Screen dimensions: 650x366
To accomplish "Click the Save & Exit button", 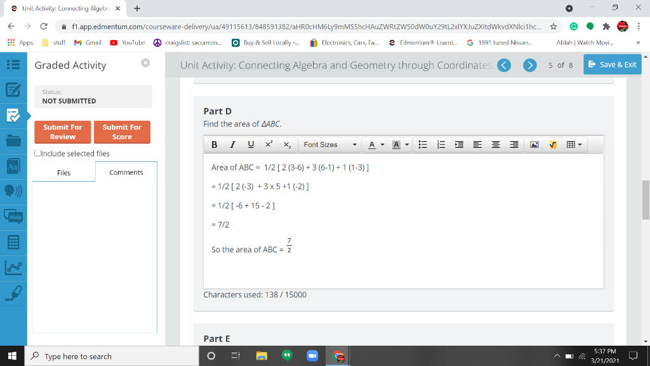I will (x=612, y=64).
